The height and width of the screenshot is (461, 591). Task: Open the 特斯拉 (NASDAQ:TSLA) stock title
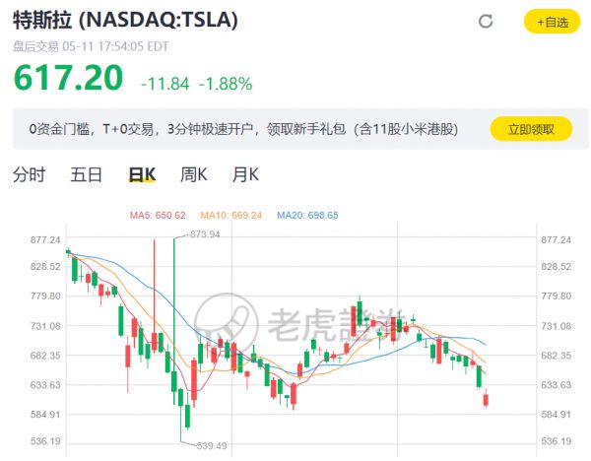click(125, 21)
